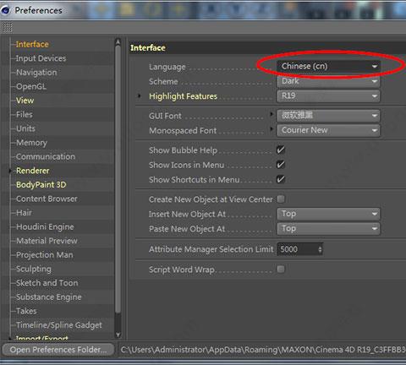Toggle Show Shortcuts in Menu checkbox

281,179
